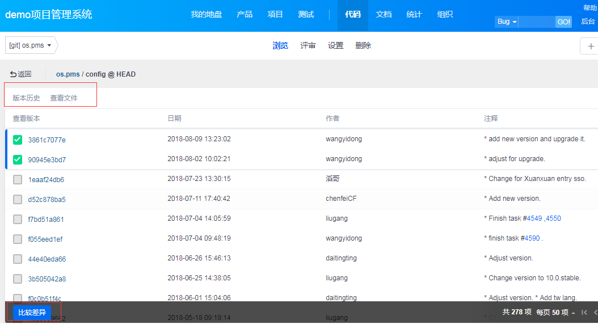This screenshot has width=598, height=324.
Task: Open 组织 menu
Action: pyautogui.click(x=445, y=15)
